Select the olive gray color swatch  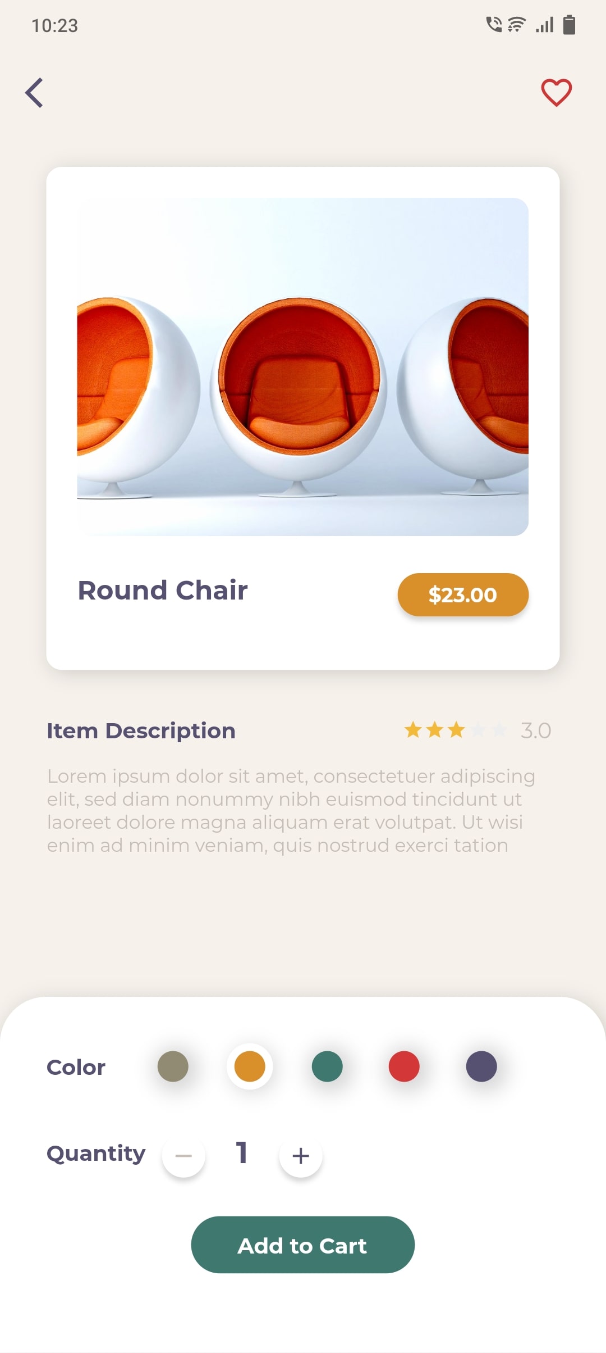[173, 1066]
